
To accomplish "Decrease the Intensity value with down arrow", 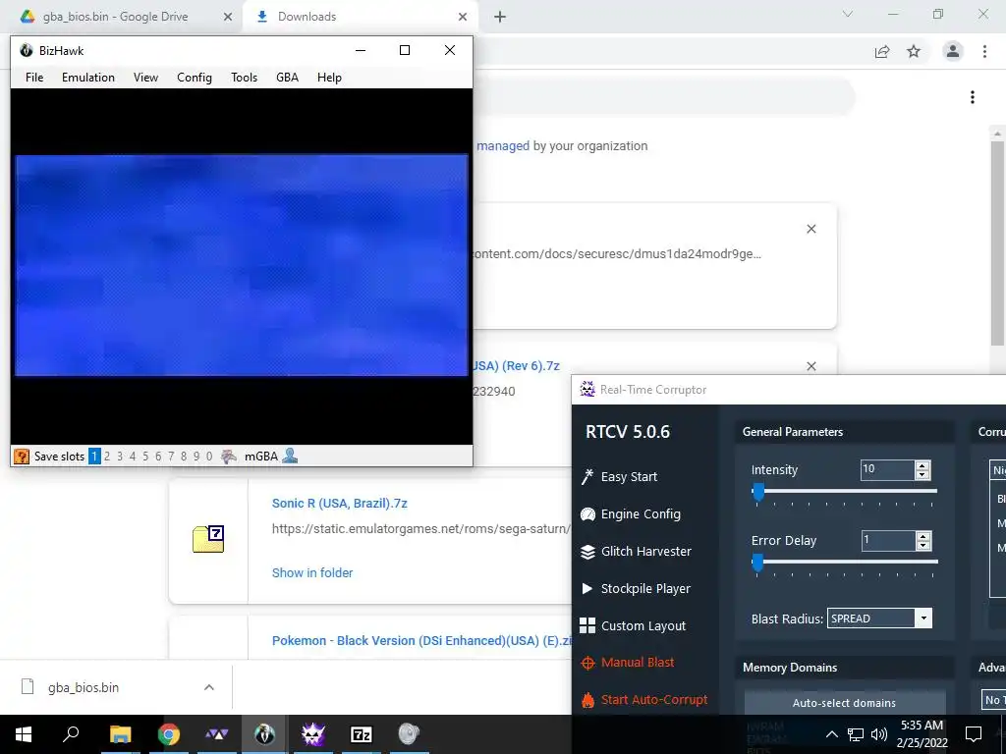I will (x=922, y=475).
